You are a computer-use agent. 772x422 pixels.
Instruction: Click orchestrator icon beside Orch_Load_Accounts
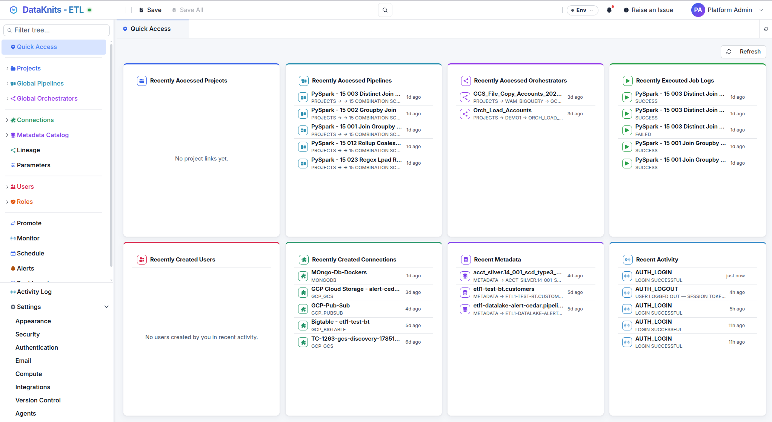[x=465, y=114]
